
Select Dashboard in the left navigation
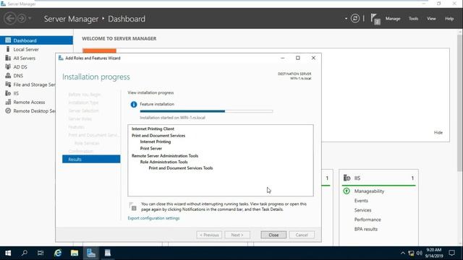click(36, 40)
